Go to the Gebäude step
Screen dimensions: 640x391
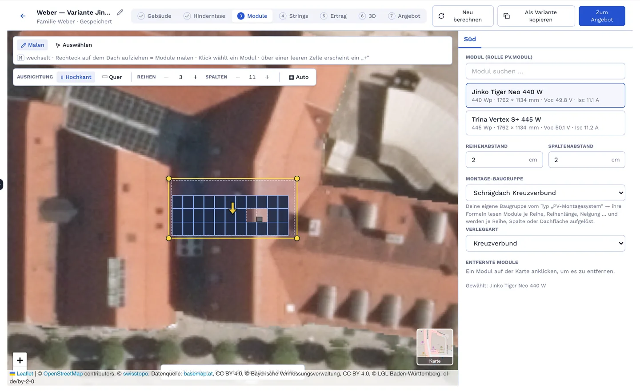tap(154, 16)
